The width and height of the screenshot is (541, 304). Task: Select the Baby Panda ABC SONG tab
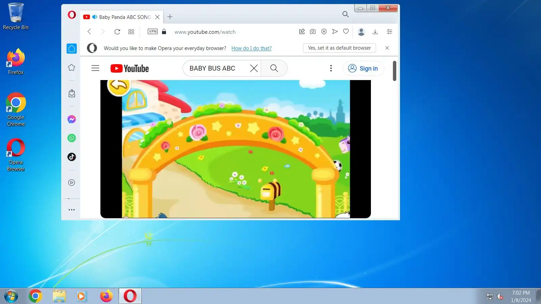click(122, 17)
